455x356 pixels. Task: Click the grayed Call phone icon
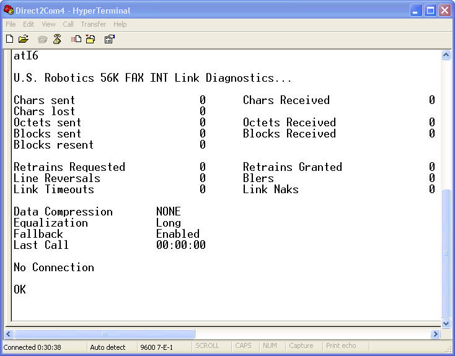[x=42, y=39]
